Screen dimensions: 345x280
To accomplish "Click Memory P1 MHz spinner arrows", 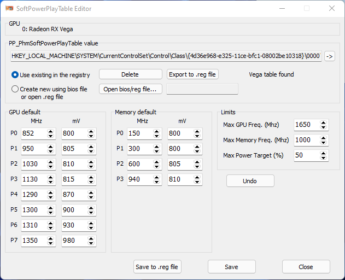I will (x=157, y=149).
